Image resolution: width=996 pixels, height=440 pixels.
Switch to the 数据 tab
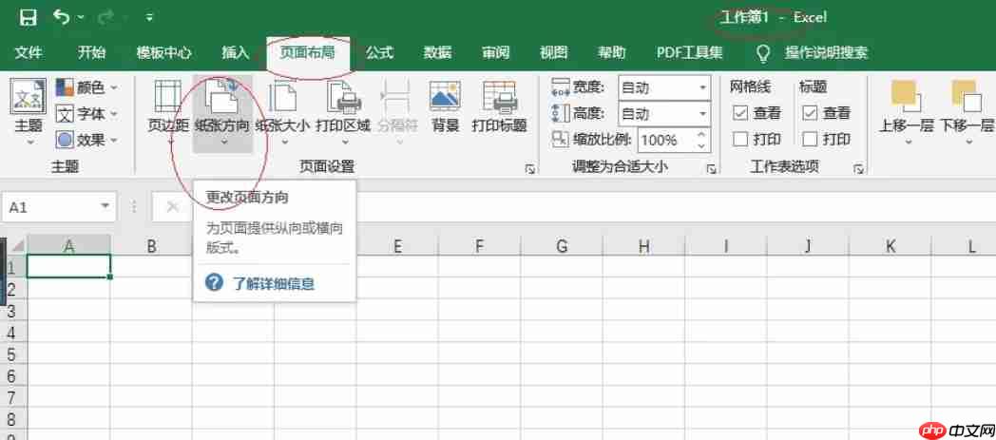[x=438, y=52]
